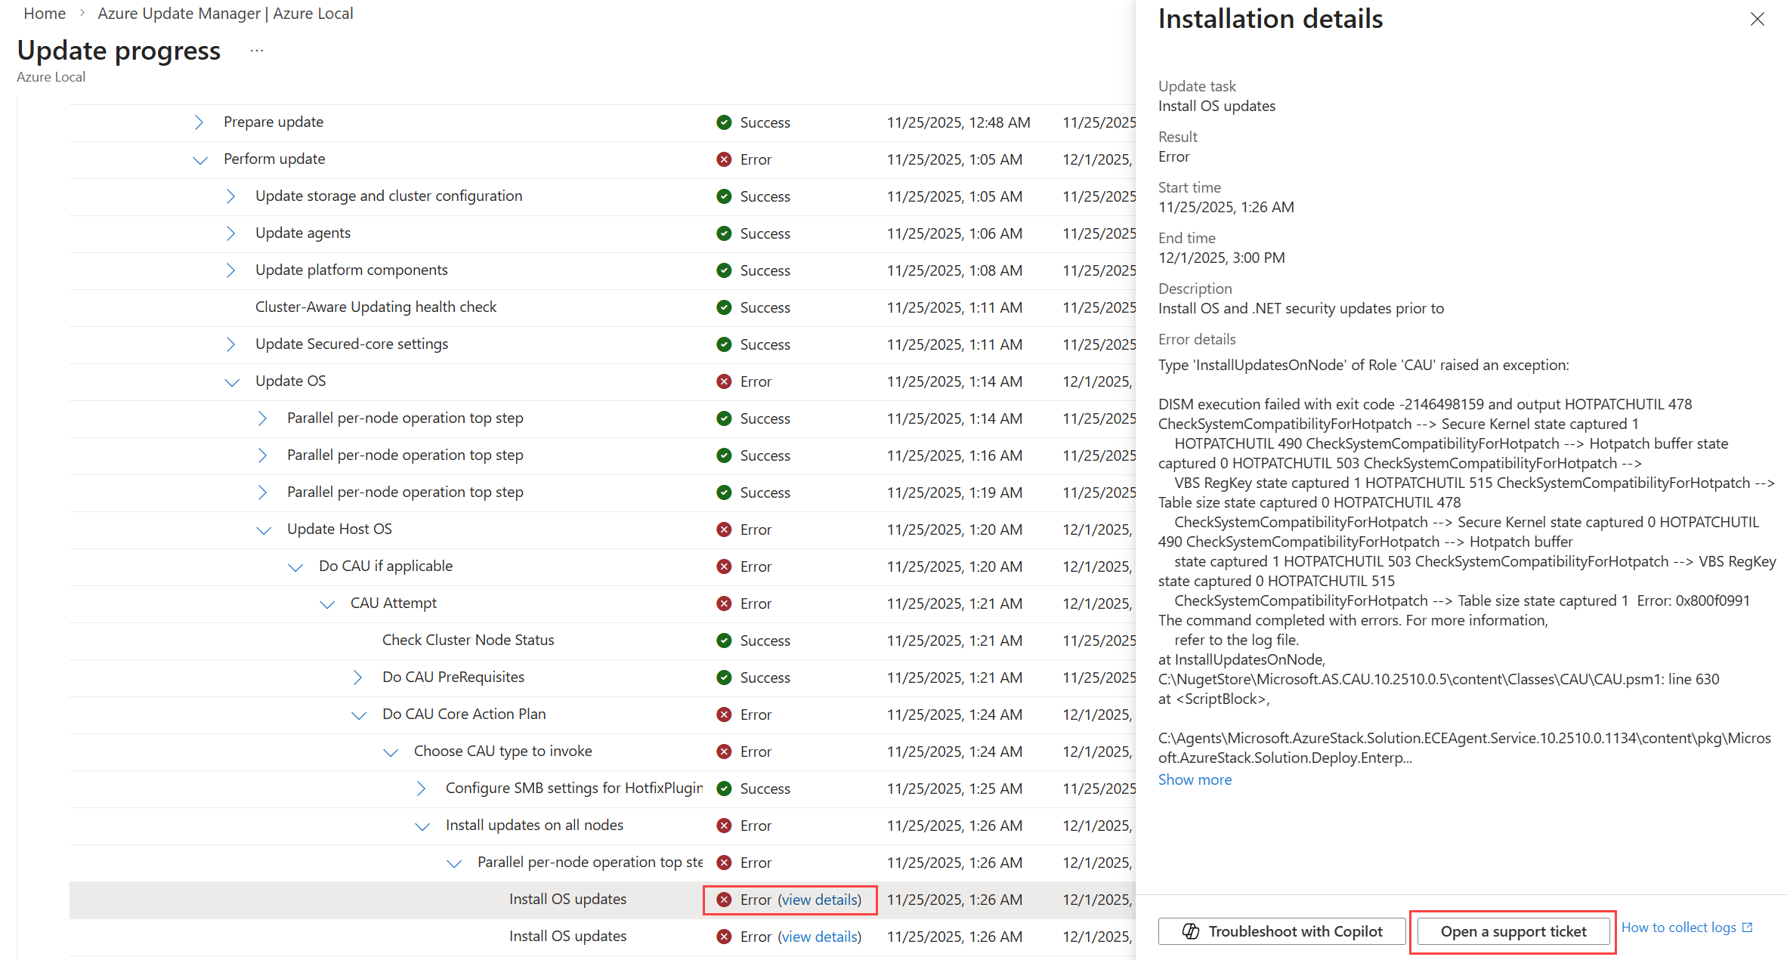The height and width of the screenshot is (960, 1787).
Task: Click the error icon for Perform update
Action: [x=724, y=159]
